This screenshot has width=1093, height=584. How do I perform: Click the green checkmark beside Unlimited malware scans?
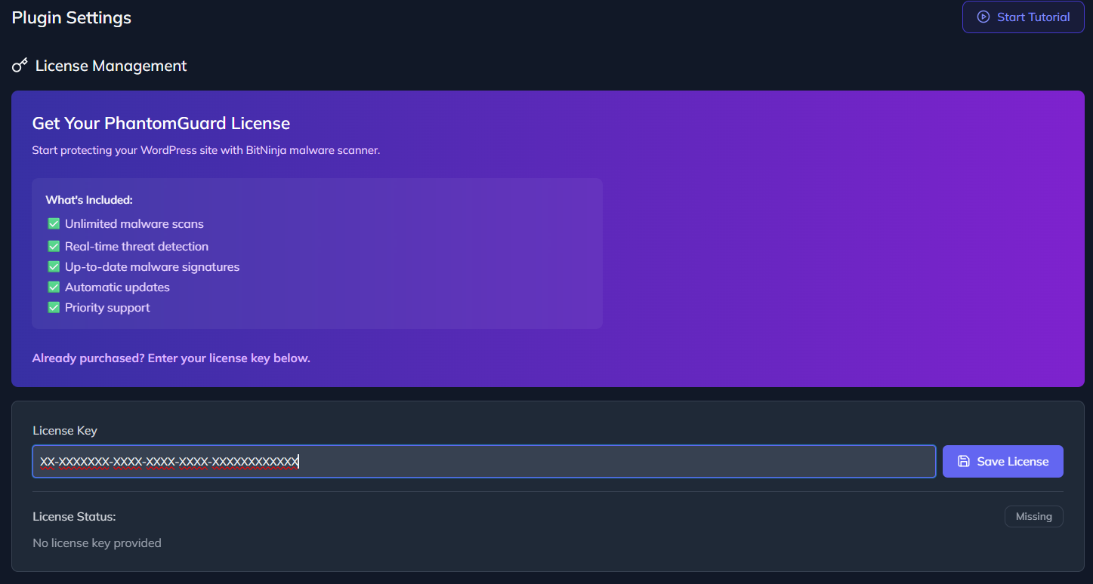54,223
